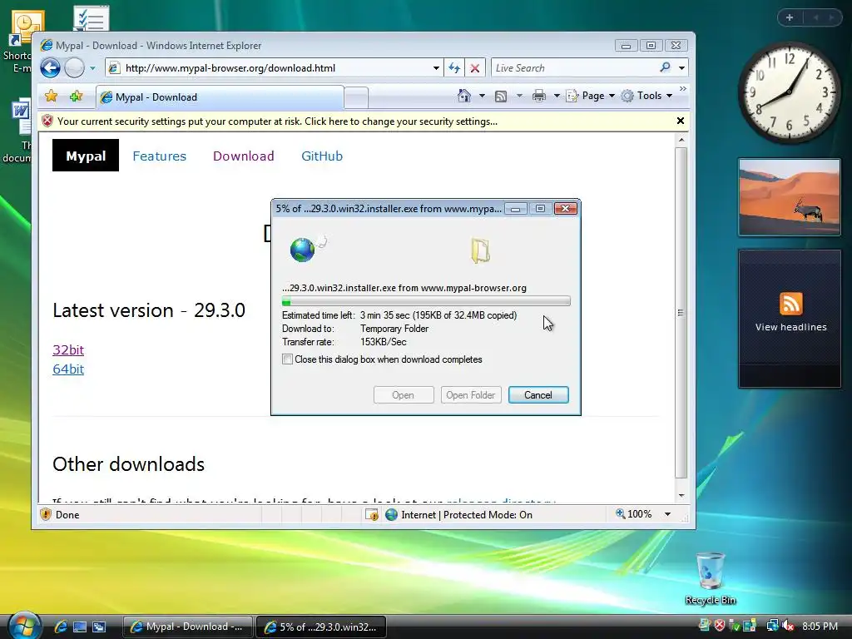Download the 64bit installer link

point(68,369)
